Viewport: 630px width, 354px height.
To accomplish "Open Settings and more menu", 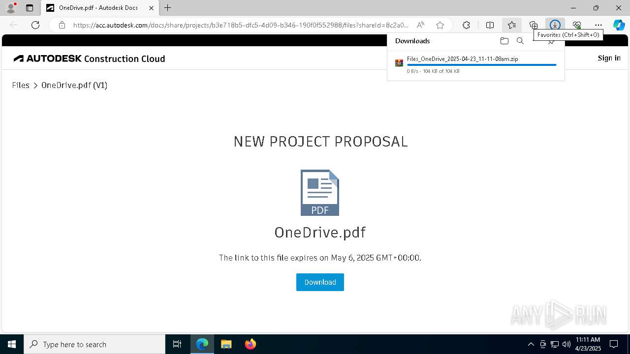I will 598,25.
